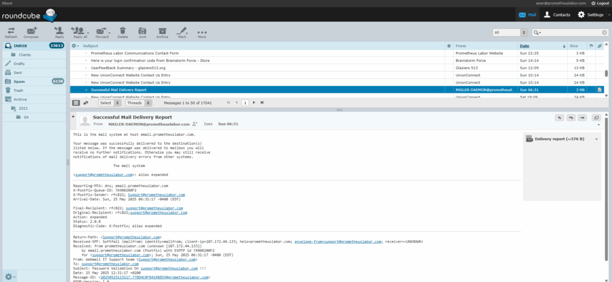This screenshot has height=282, width=612.
Task: Open the More actions menu
Action: coord(202,33)
